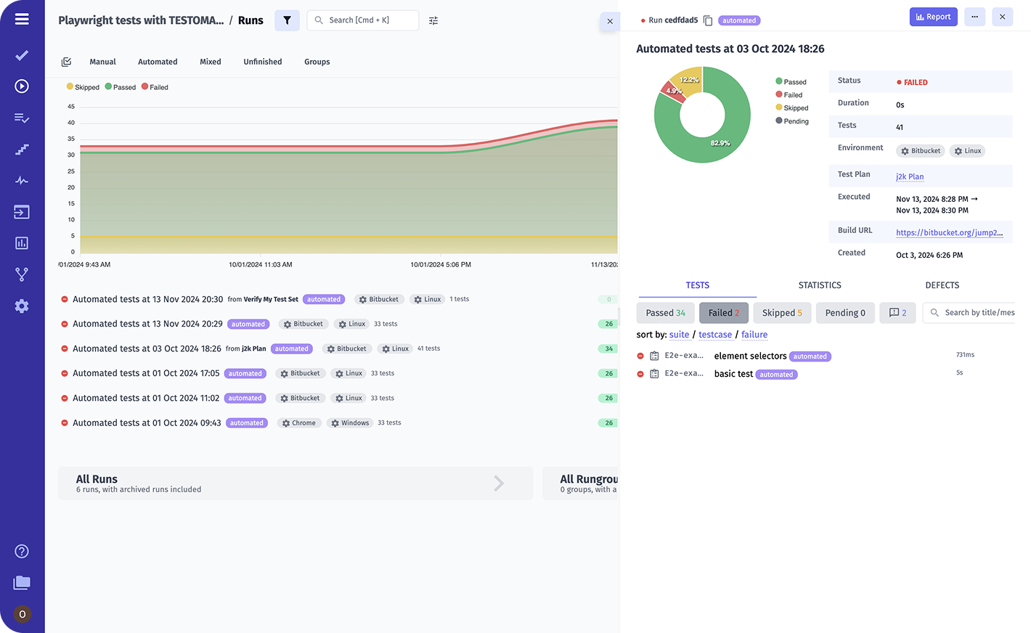
Task: Click inside the Search Cmd+K field
Action: (x=362, y=20)
